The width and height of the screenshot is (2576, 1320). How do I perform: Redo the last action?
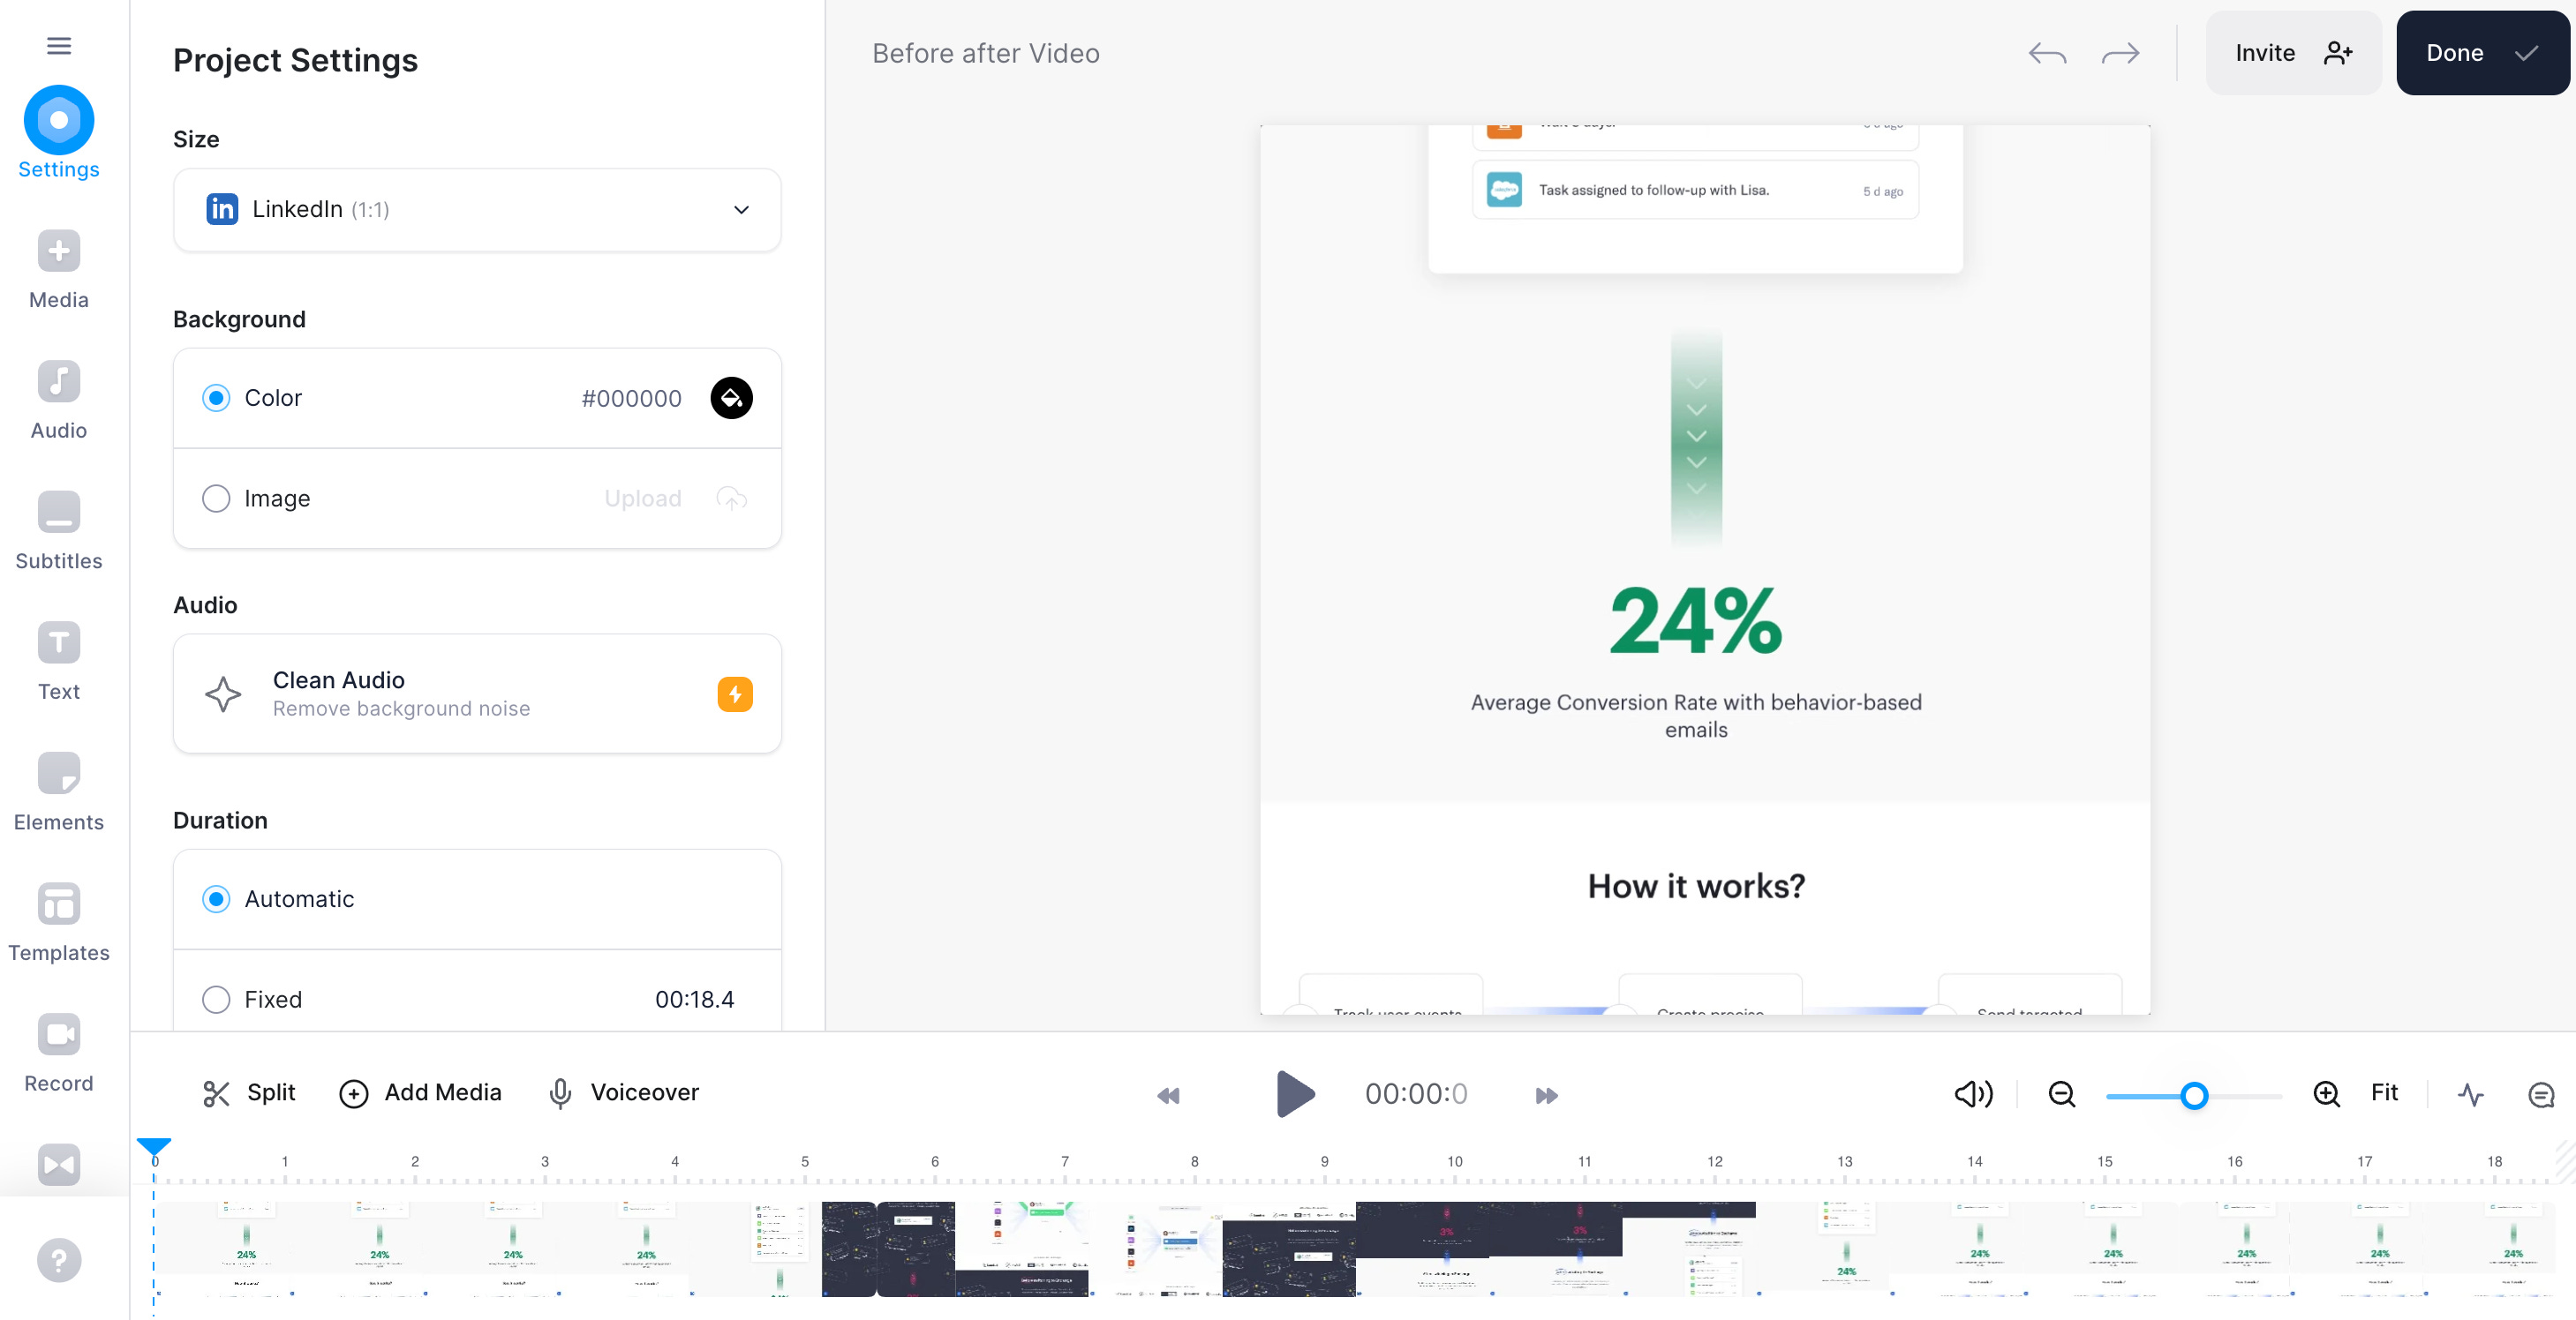[2120, 53]
